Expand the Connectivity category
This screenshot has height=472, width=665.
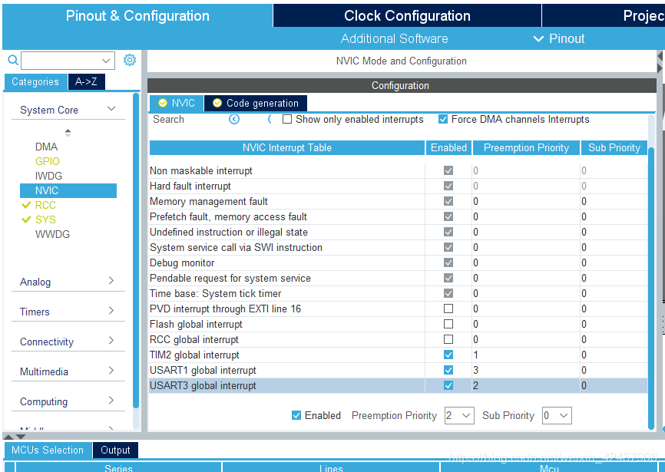[68, 342]
